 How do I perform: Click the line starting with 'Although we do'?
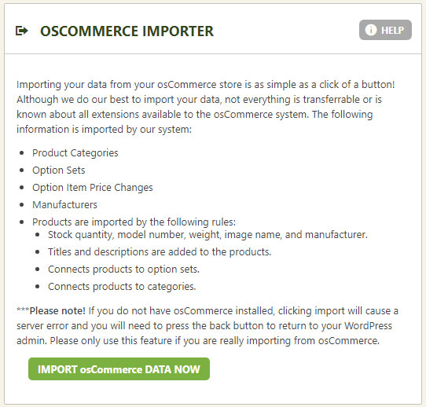pyautogui.click(x=199, y=100)
